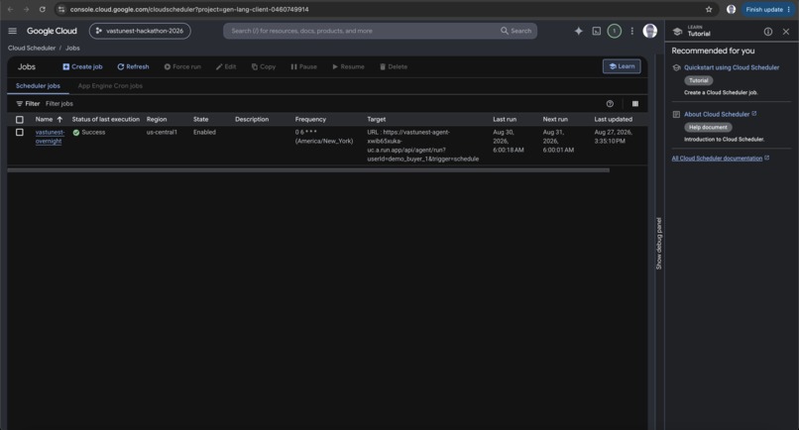This screenshot has height=430, width=799.
Task: Click Create job
Action: click(82, 66)
